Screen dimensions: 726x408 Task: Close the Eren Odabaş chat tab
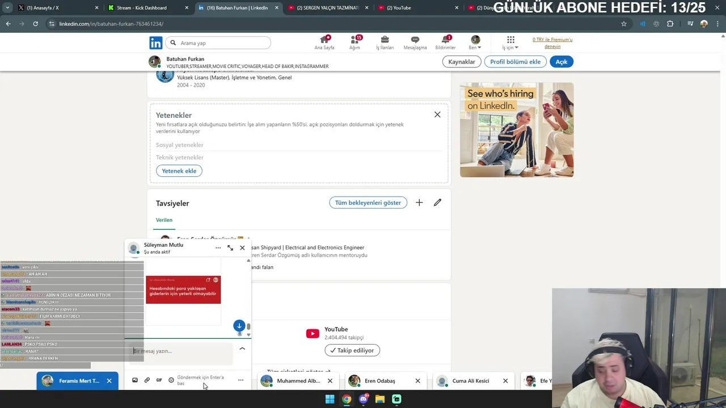417,381
